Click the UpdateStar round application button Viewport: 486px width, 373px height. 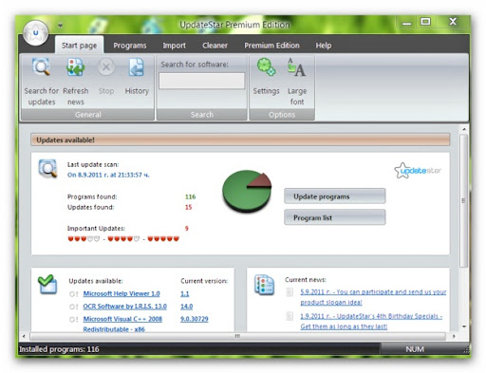click(36, 32)
